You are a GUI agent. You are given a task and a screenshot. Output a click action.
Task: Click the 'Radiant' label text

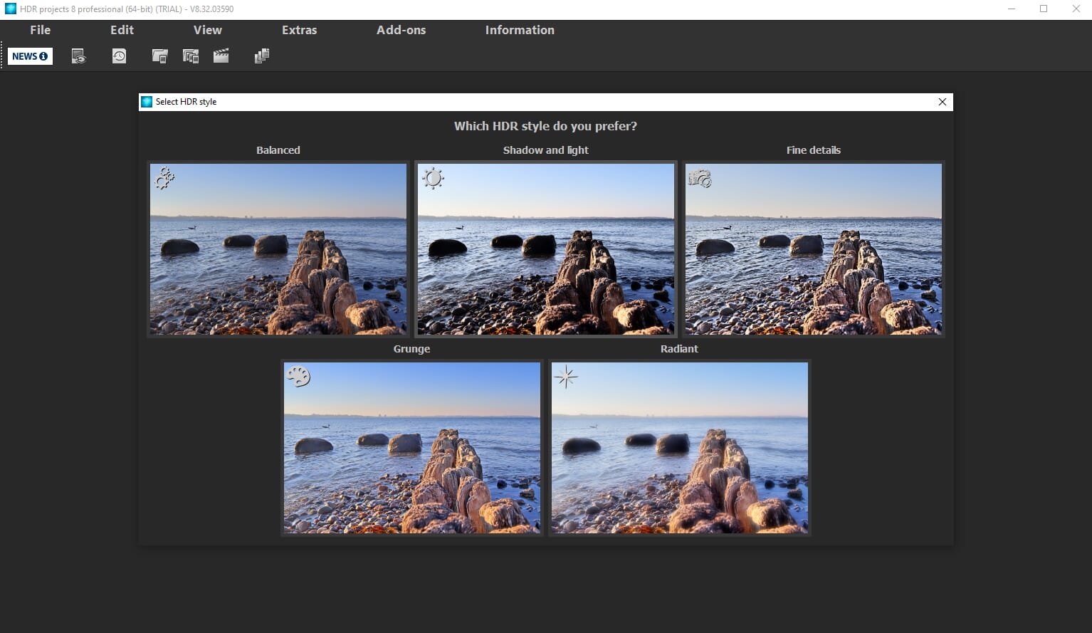click(679, 349)
